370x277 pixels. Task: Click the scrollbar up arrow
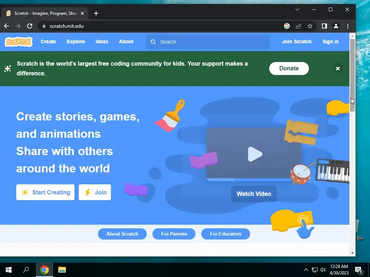pyautogui.click(x=352, y=36)
